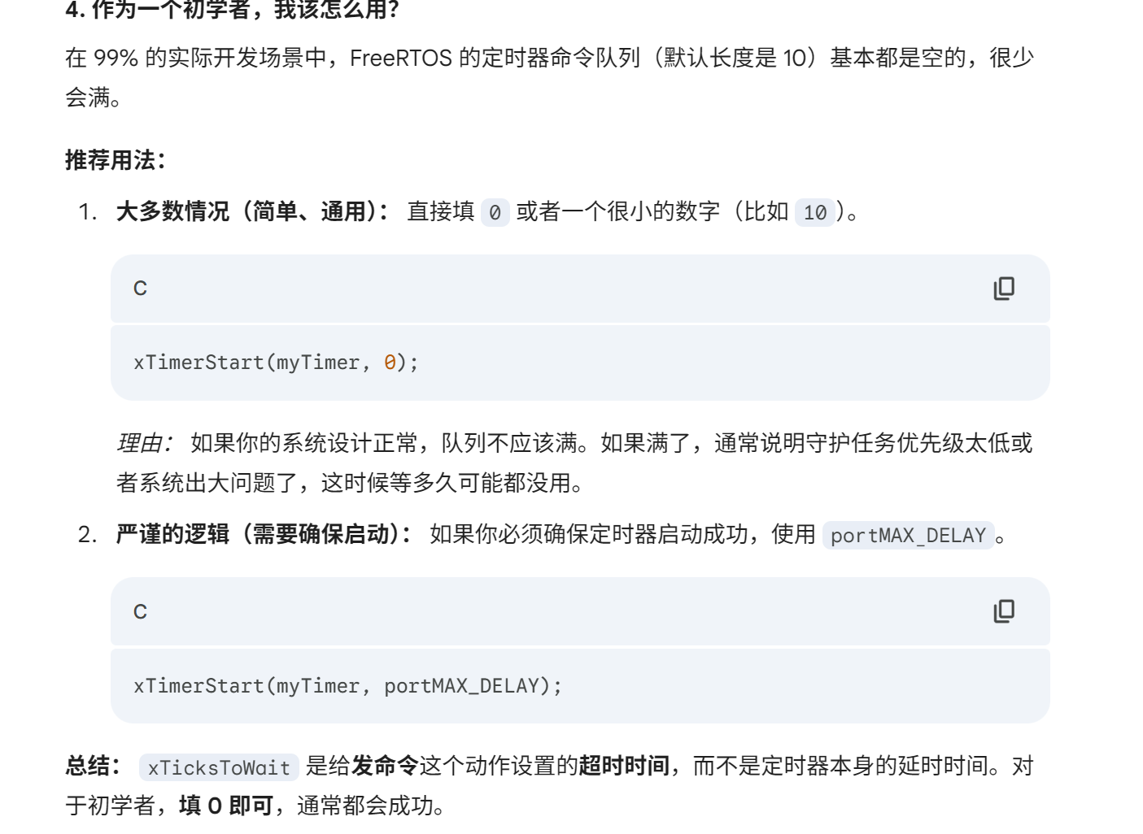The height and width of the screenshot is (834, 1143).
Task: Click the code line xTimerStart(myTimer, 0);
Action: coord(276,363)
